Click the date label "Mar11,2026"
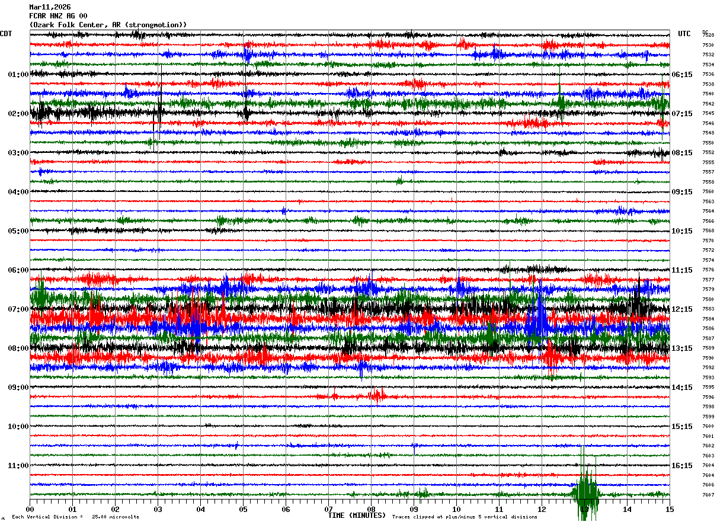Screen dimensions: 717x525 coord(50,7)
